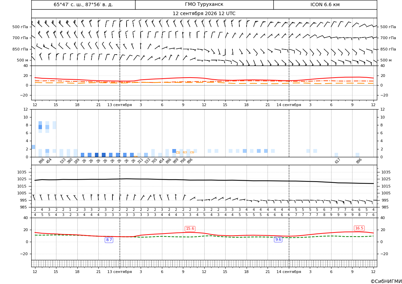The image size is (402, 284).
Task: Click 13 сентября on the bottom time axis
Action: coord(119,272)
